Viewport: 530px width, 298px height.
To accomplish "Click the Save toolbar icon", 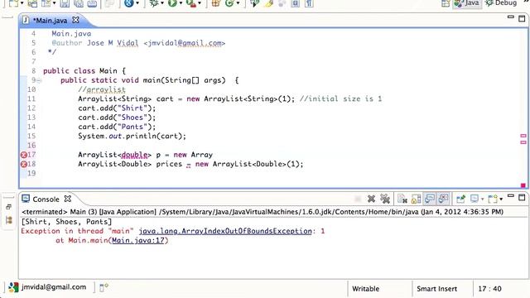I will (65, 3).
